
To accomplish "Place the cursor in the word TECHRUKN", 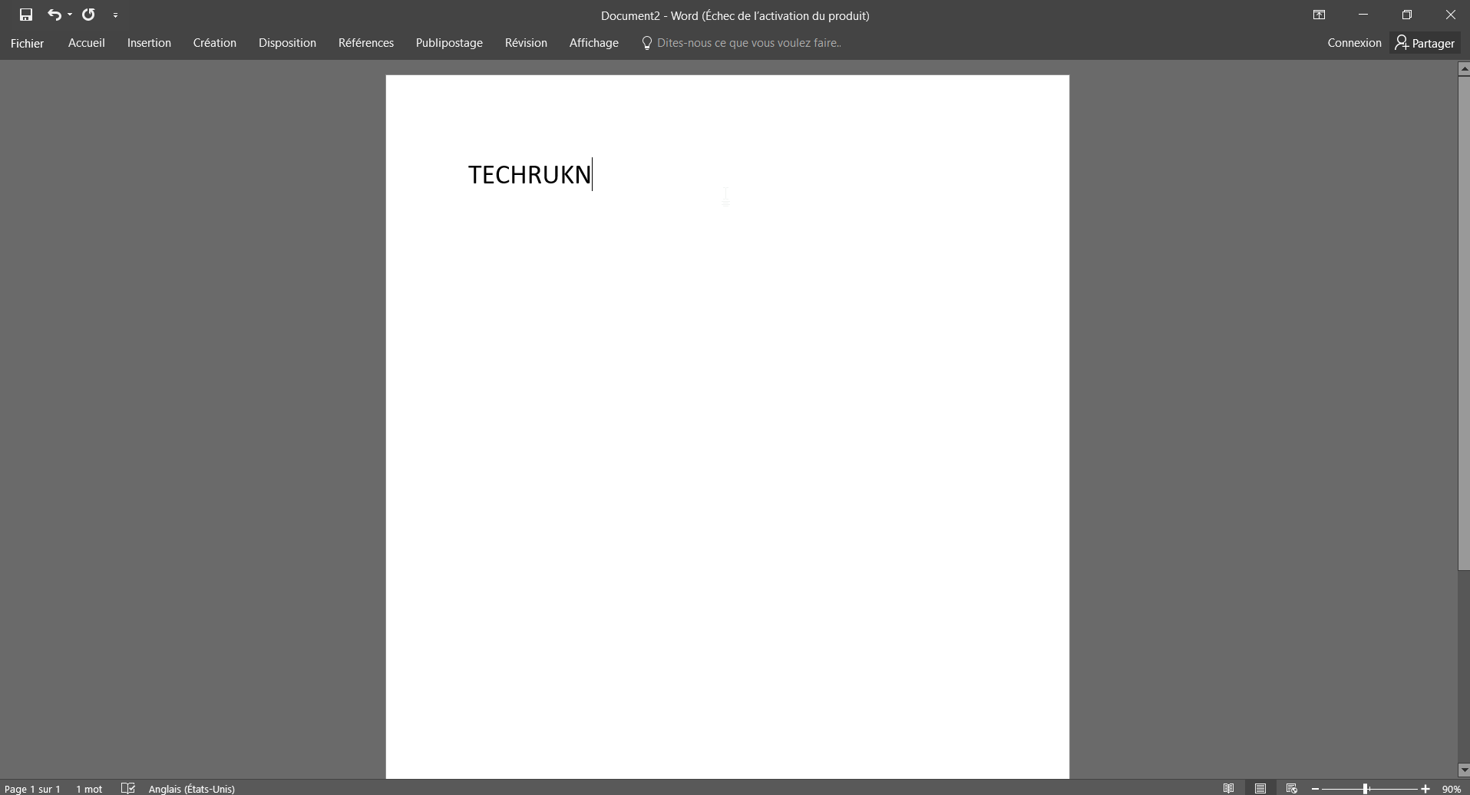I will (x=530, y=175).
